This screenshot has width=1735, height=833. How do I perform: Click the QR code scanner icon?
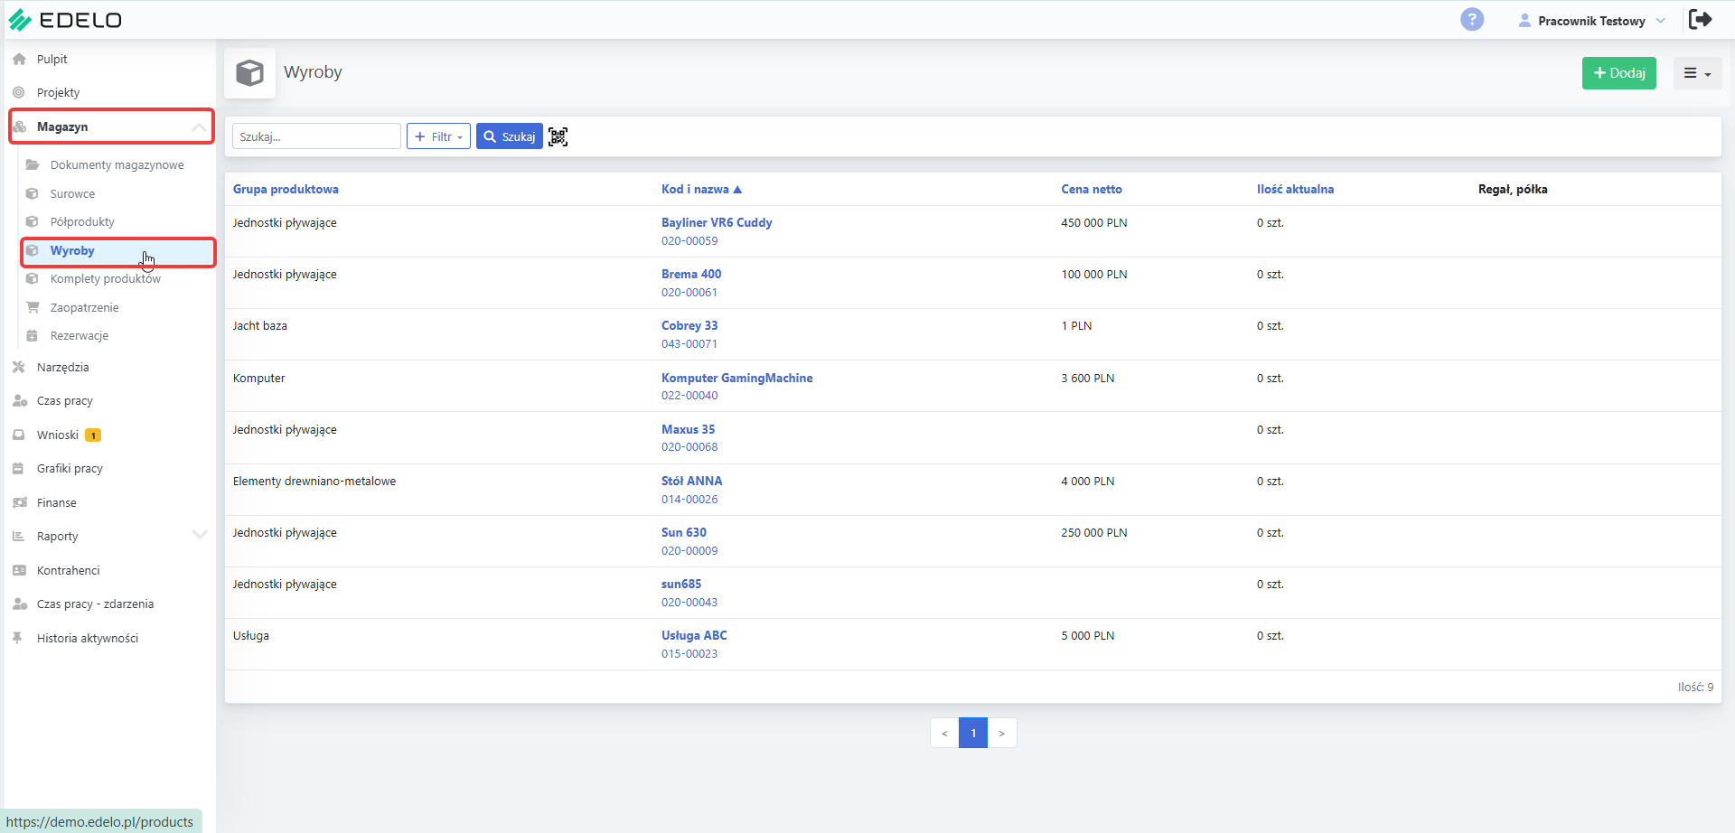pos(558,136)
